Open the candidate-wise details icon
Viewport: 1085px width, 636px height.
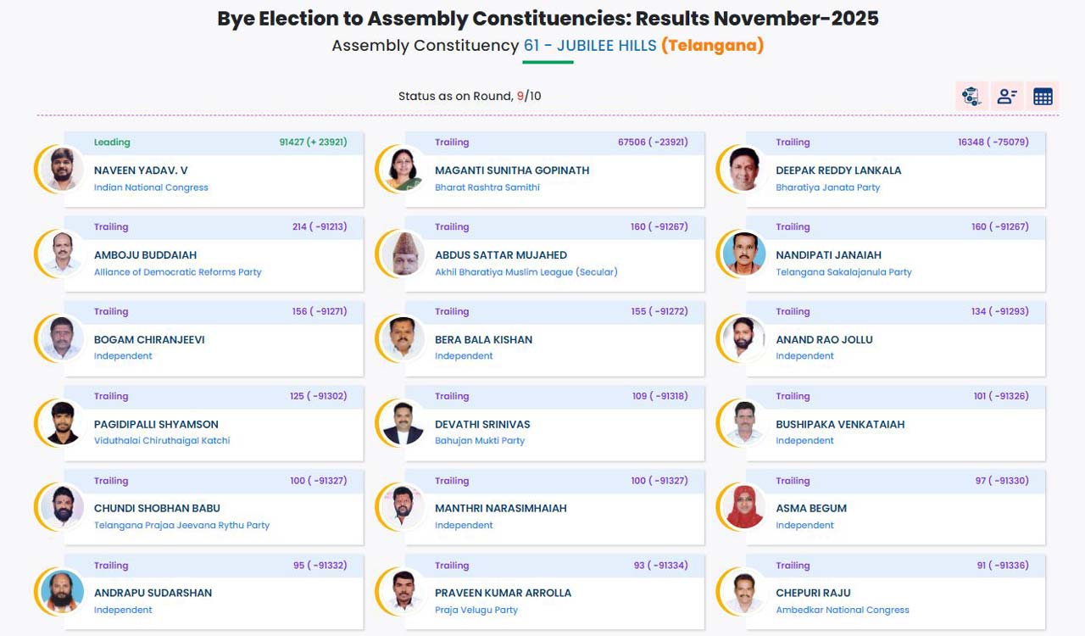(x=1007, y=96)
